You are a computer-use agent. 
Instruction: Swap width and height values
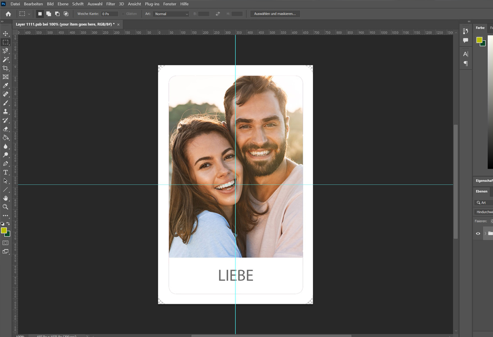[217, 14]
